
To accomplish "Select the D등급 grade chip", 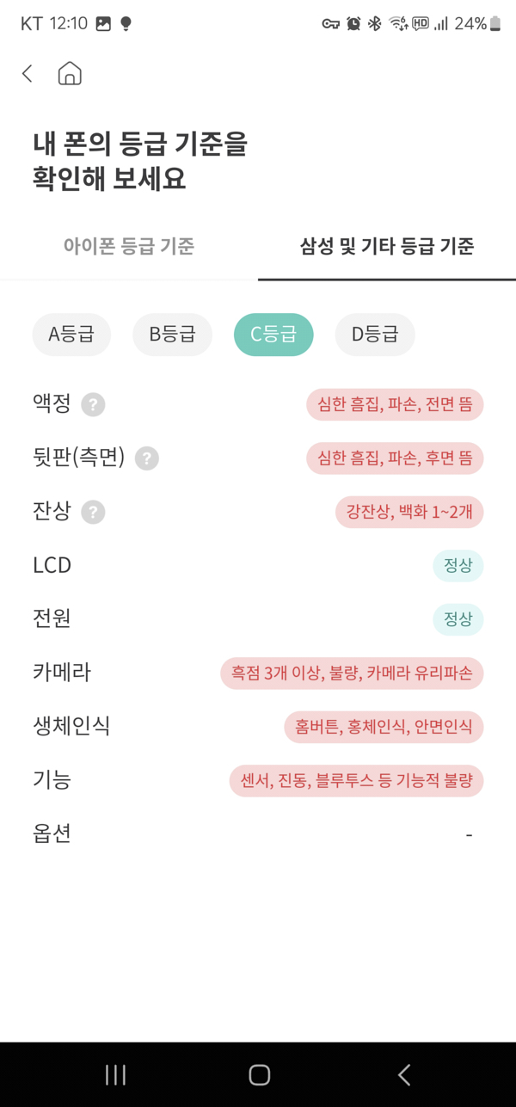I will tap(374, 335).
